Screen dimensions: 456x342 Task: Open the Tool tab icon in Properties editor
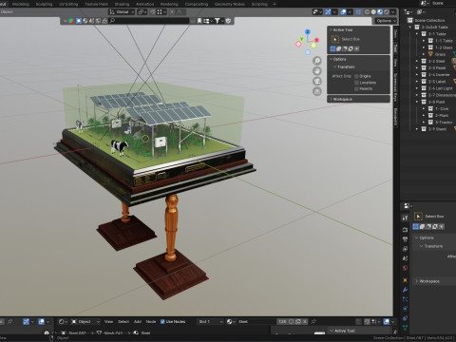click(405, 218)
